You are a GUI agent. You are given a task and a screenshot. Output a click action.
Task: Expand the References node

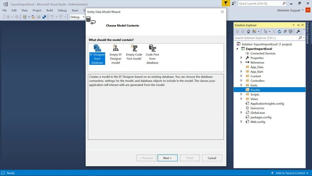coord(242,62)
